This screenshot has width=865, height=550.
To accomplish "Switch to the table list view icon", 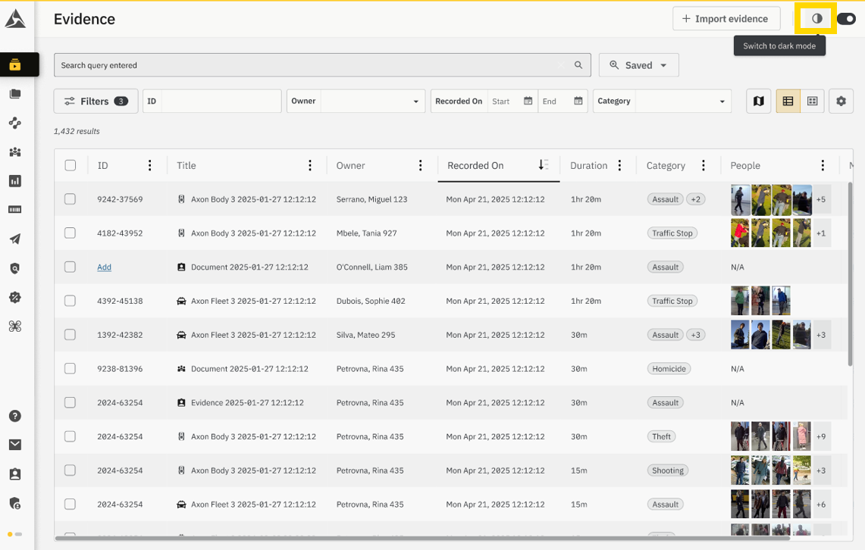I will [788, 102].
